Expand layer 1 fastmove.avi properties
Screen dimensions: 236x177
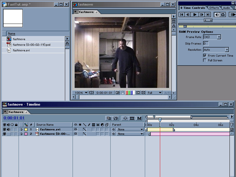click(21, 129)
